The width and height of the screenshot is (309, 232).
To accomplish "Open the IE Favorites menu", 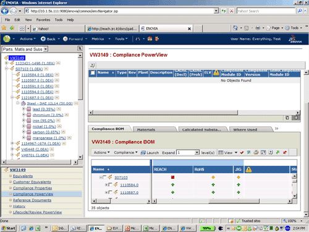I will [43, 20].
